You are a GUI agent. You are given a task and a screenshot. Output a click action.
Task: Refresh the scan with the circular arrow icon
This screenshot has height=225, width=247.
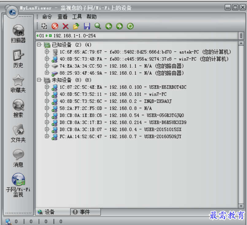[130, 26]
